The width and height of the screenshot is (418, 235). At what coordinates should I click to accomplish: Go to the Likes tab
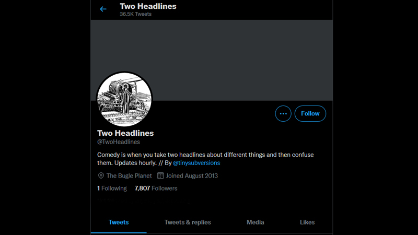(x=307, y=222)
